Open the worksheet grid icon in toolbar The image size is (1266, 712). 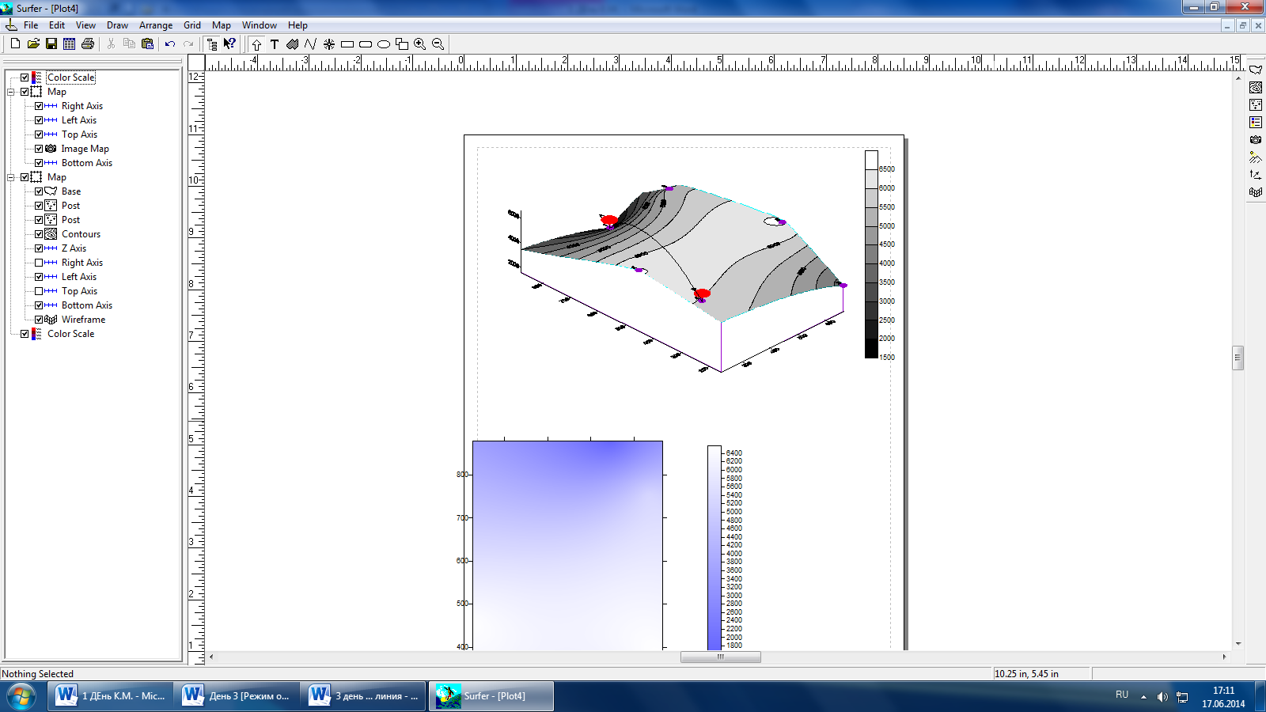tap(70, 44)
